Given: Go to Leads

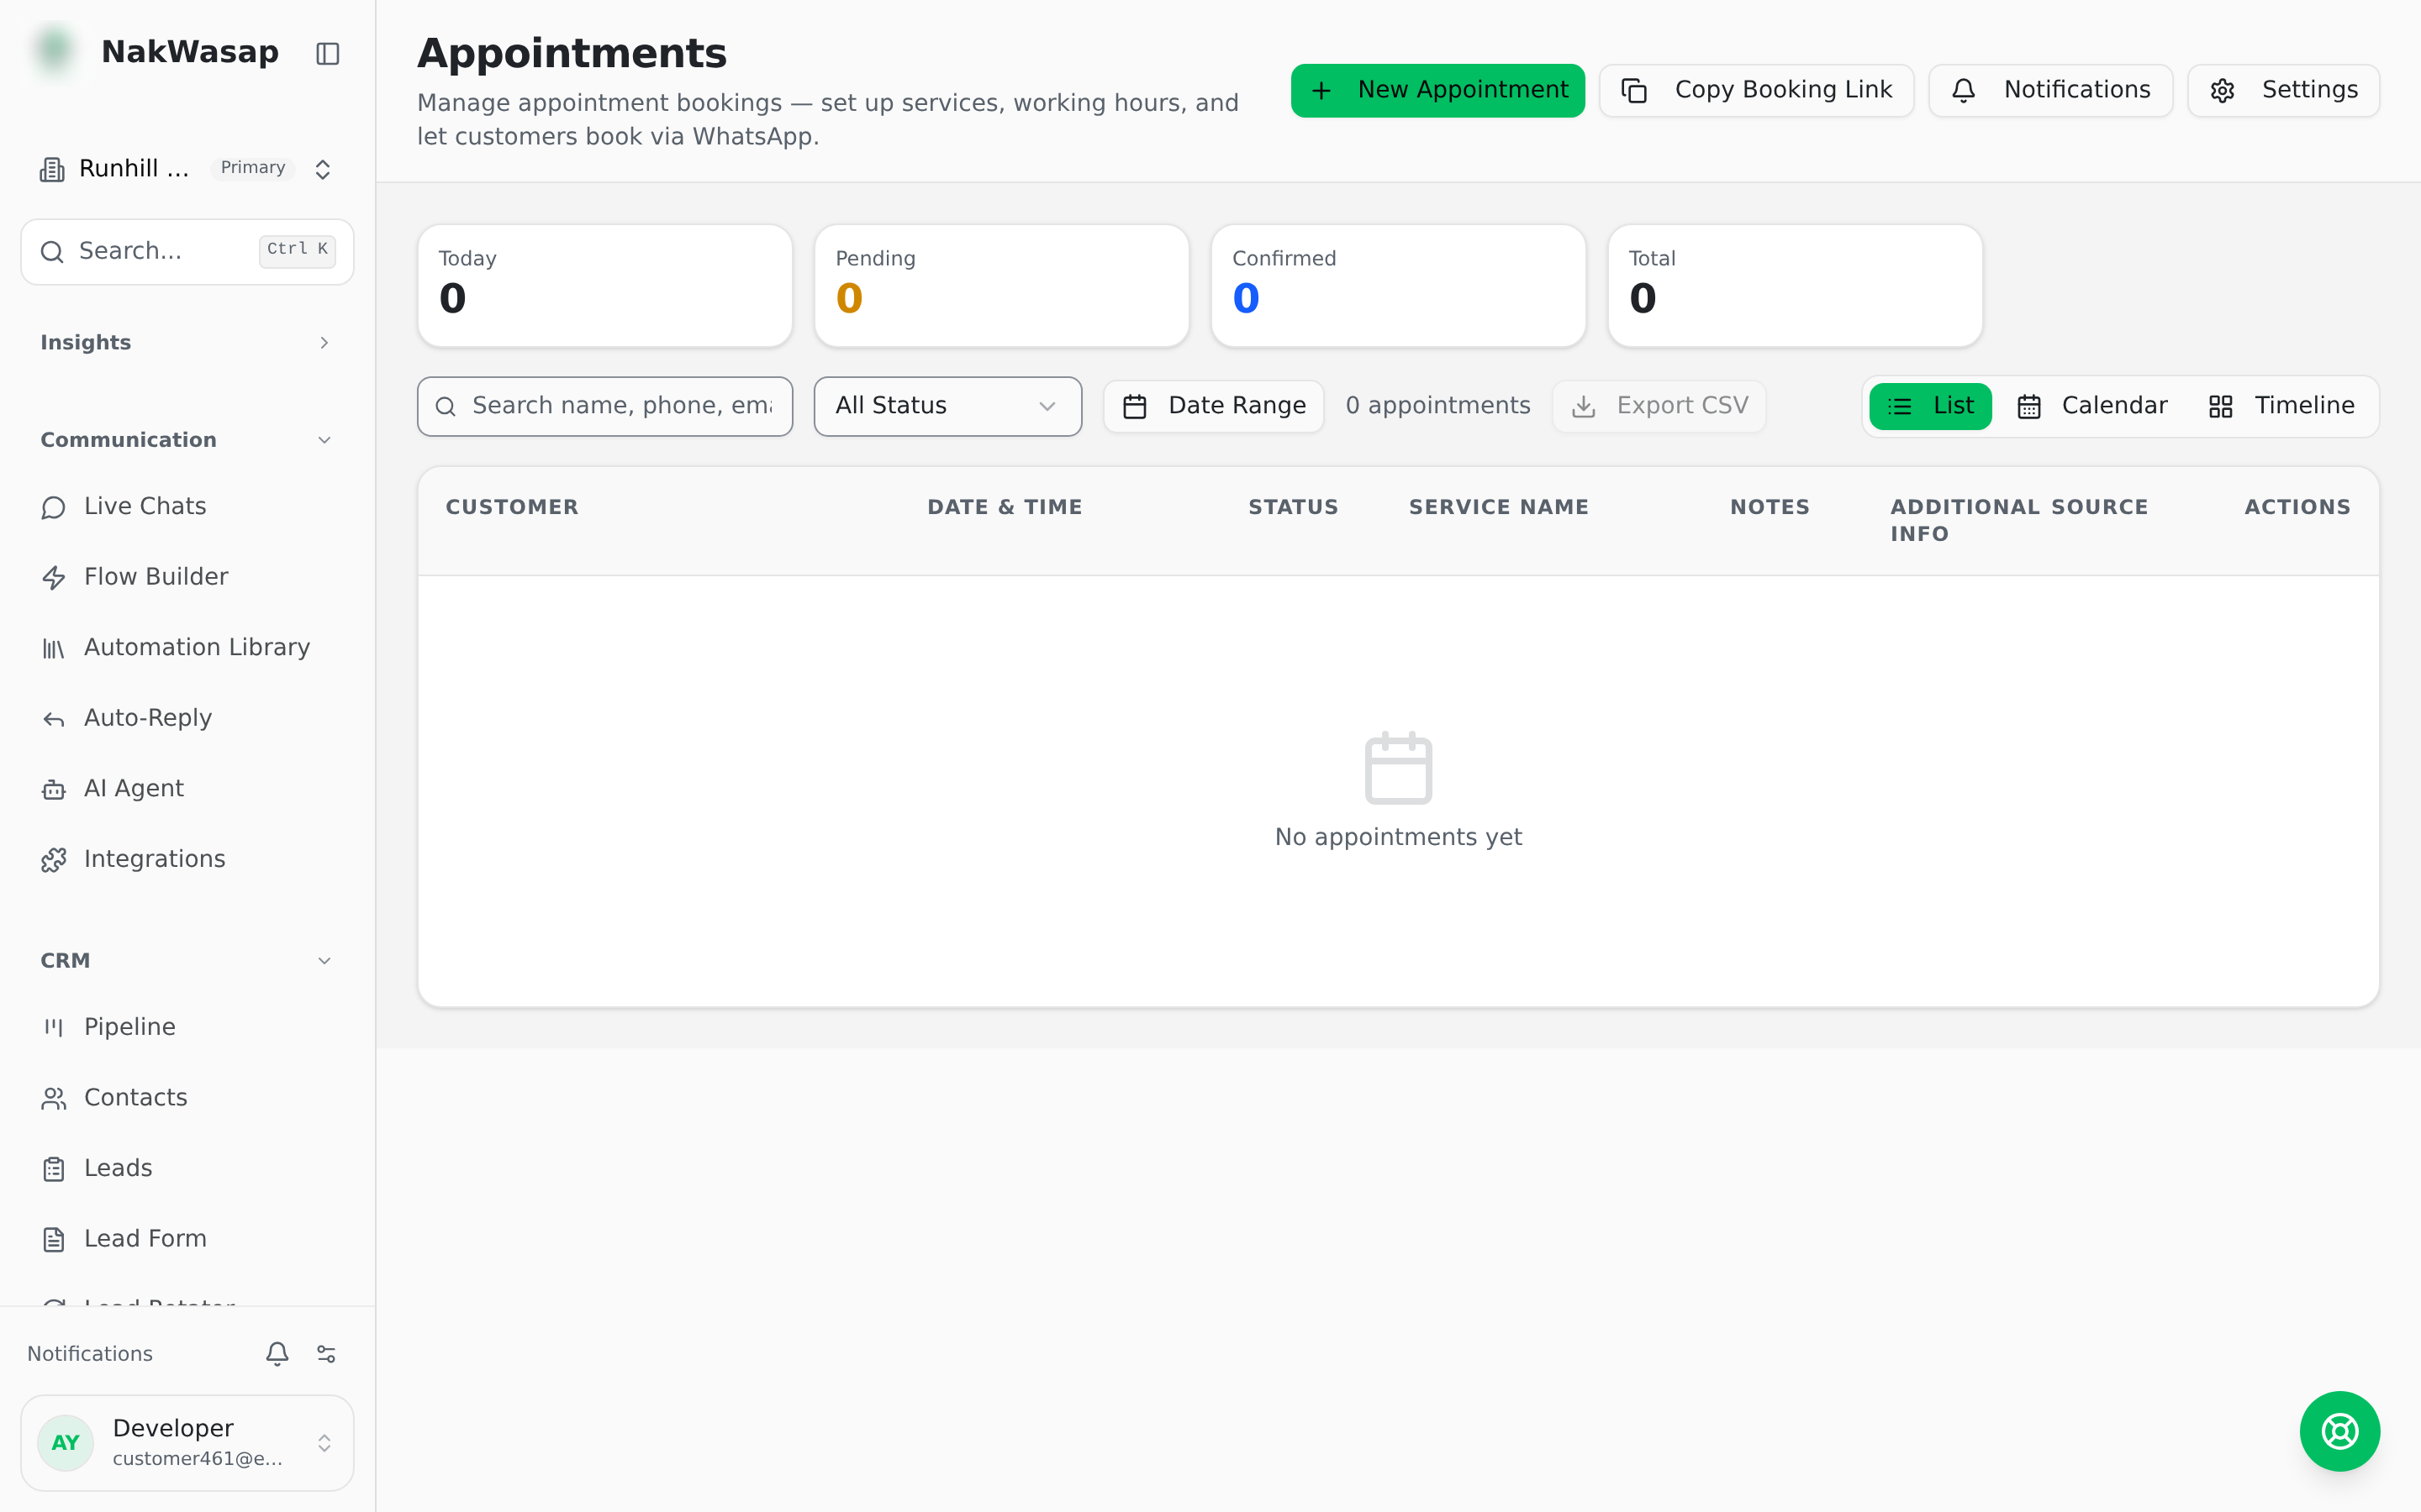Looking at the screenshot, I should pyautogui.click(x=187, y=1168).
